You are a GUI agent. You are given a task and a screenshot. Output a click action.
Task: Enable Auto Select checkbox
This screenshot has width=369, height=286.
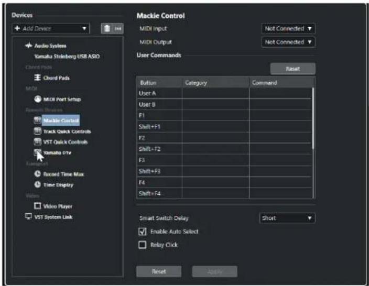(x=143, y=232)
